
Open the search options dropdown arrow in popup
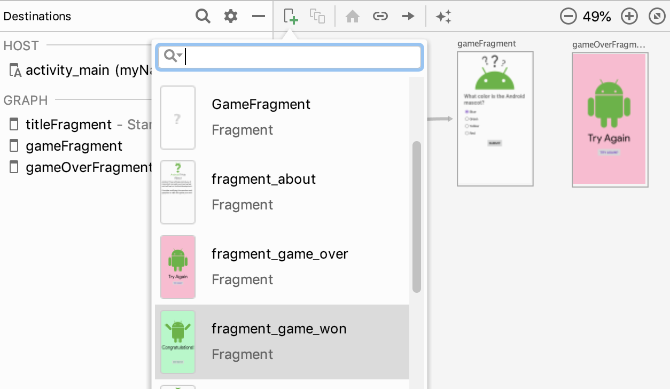[x=180, y=55]
